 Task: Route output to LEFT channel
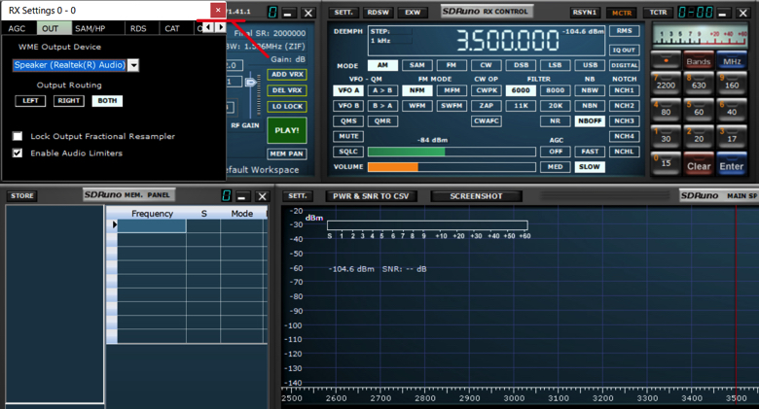tap(30, 101)
